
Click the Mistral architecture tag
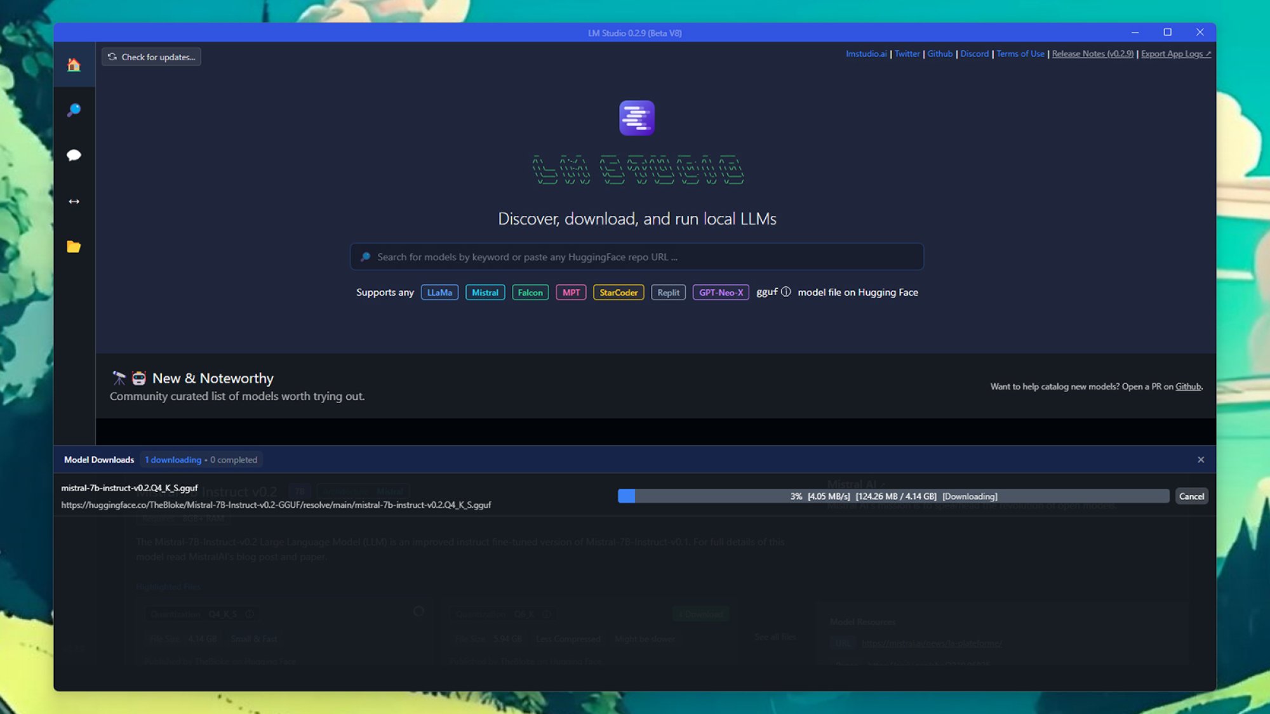click(485, 293)
